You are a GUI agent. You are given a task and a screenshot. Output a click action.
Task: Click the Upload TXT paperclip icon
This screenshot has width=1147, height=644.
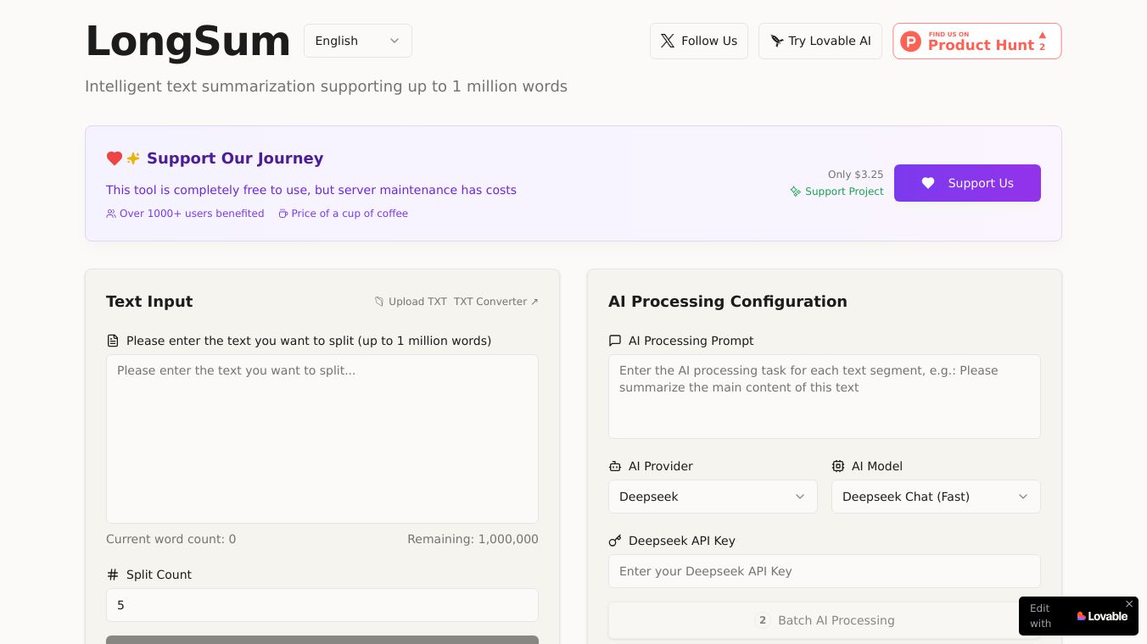pyautogui.click(x=379, y=302)
